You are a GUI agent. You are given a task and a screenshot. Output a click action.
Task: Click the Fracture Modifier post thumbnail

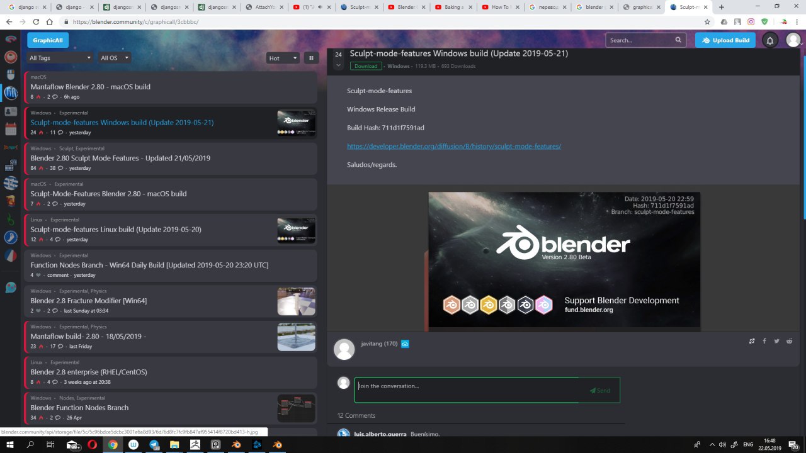click(x=296, y=301)
